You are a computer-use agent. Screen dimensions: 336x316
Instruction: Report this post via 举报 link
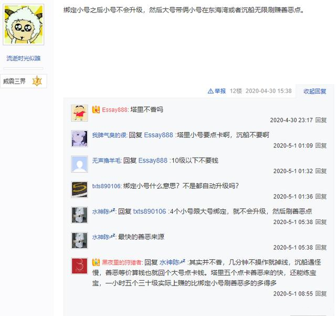click(x=220, y=91)
